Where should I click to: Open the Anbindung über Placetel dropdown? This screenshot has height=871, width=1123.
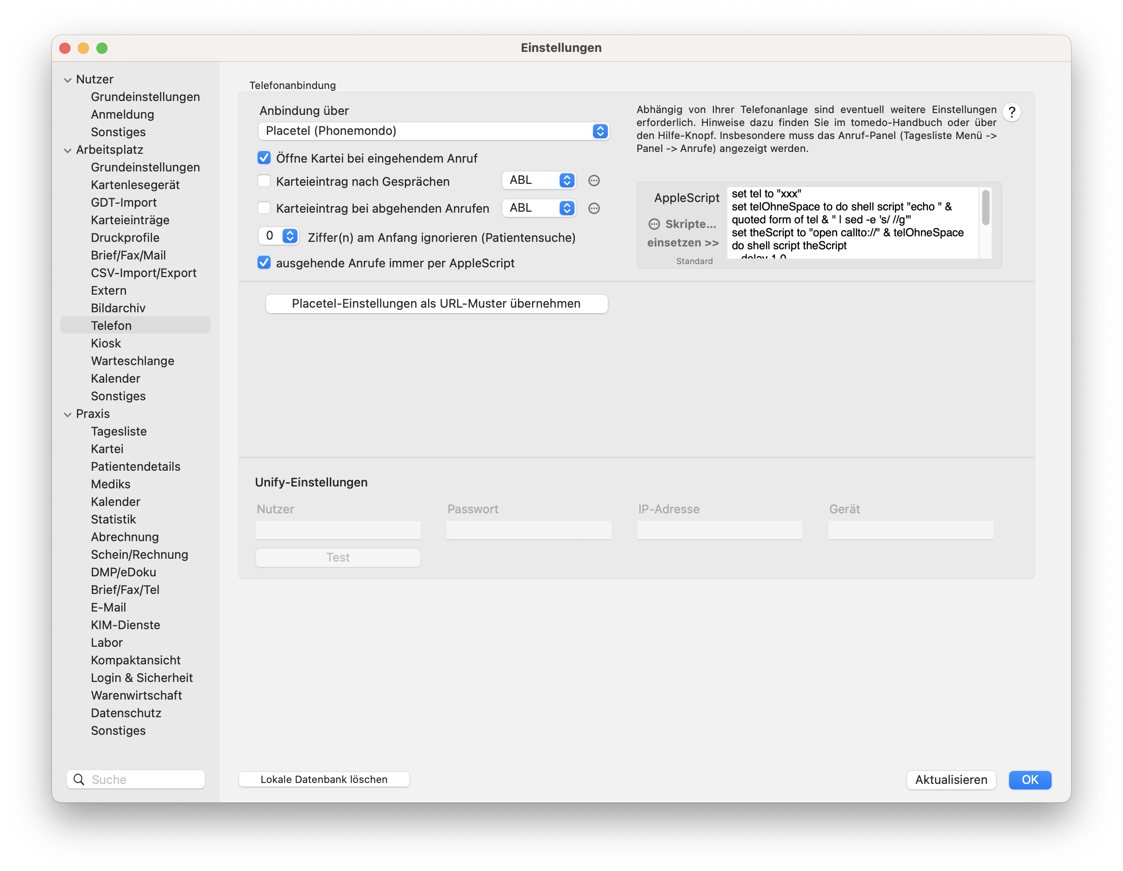click(434, 131)
